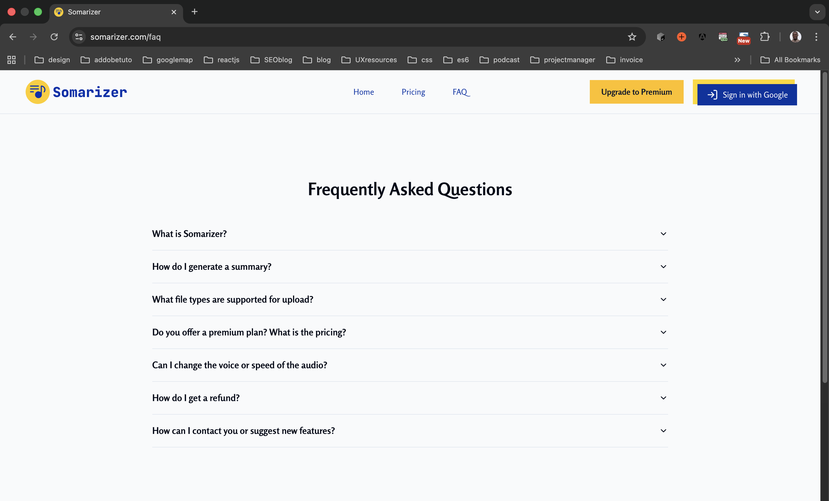829x501 pixels.
Task: Select the Home navigation item
Action: tap(364, 92)
